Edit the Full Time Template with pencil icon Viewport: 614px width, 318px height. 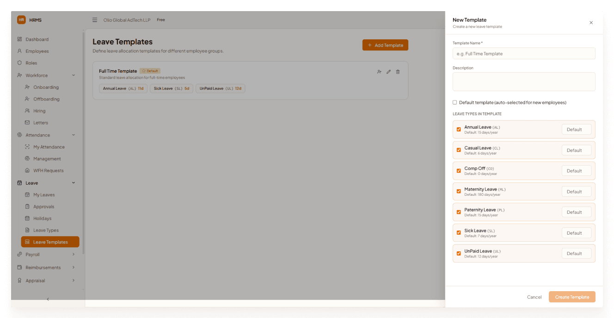[x=388, y=72]
